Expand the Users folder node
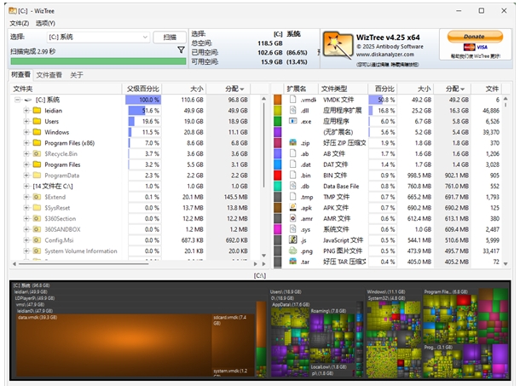The height and width of the screenshot is (386, 520). tap(26, 121)
